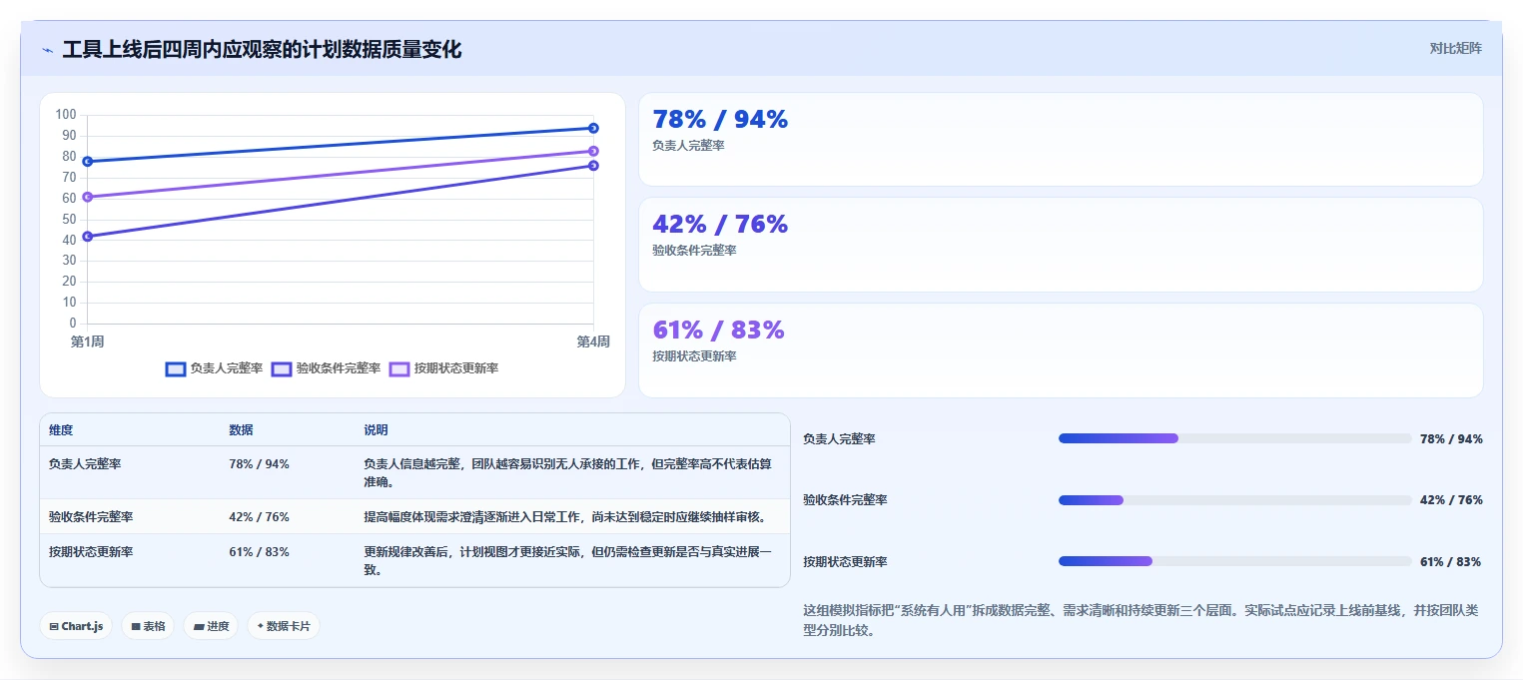Select the 42% / 76% data card value
The height and width of the screenshot is (680, 1523).
[720, 224]
